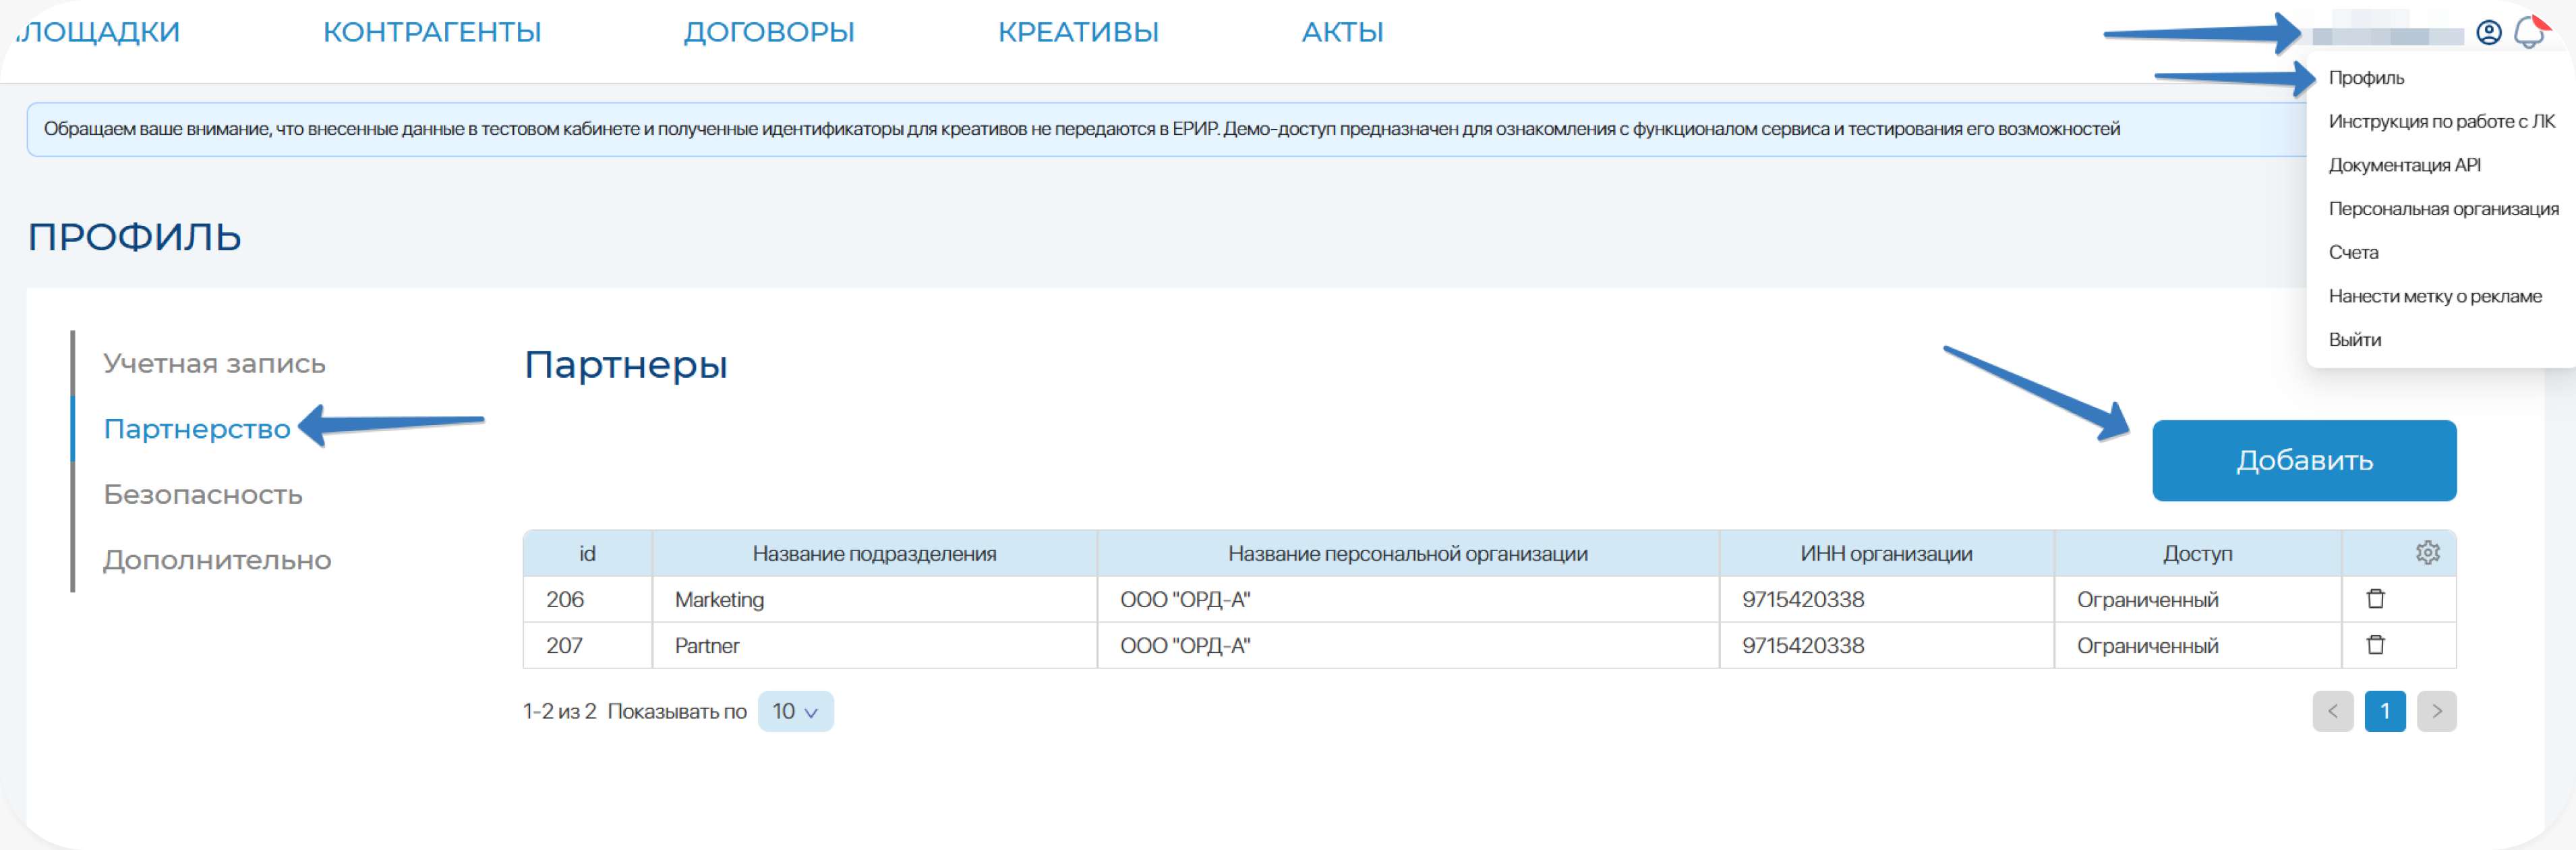Viewport: 2576px width, 850px height.
Task: Delete the Partner row with trash icon
Action: point(2375,644)
